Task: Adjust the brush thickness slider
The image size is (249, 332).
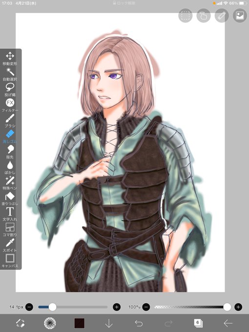Action: pyautogui.click(x=73, y=307)
